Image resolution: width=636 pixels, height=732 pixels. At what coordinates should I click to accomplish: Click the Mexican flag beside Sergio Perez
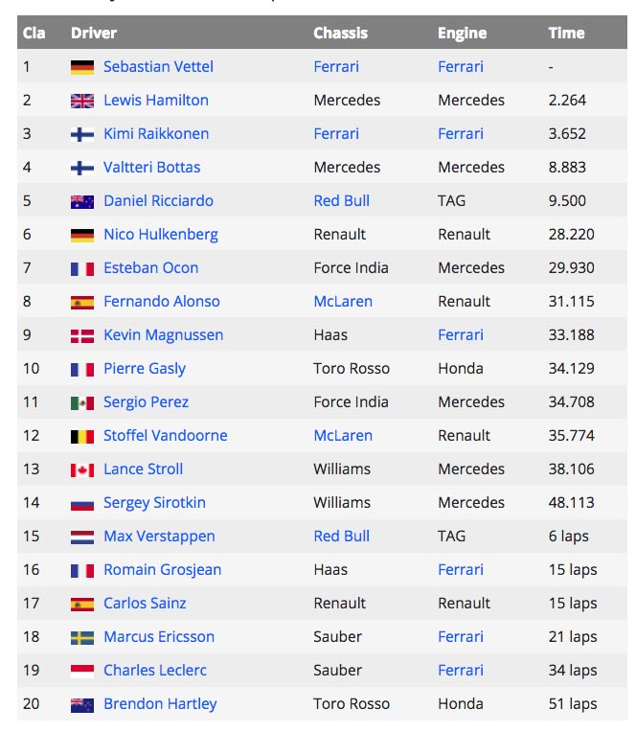(82, 402)
